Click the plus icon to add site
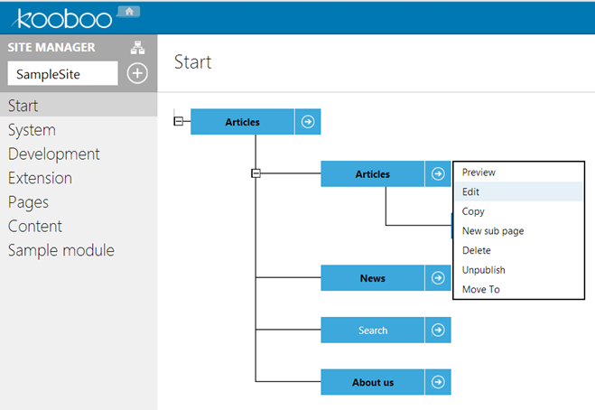The width and height of the screenshot is (595, 410). click(137, 73)
